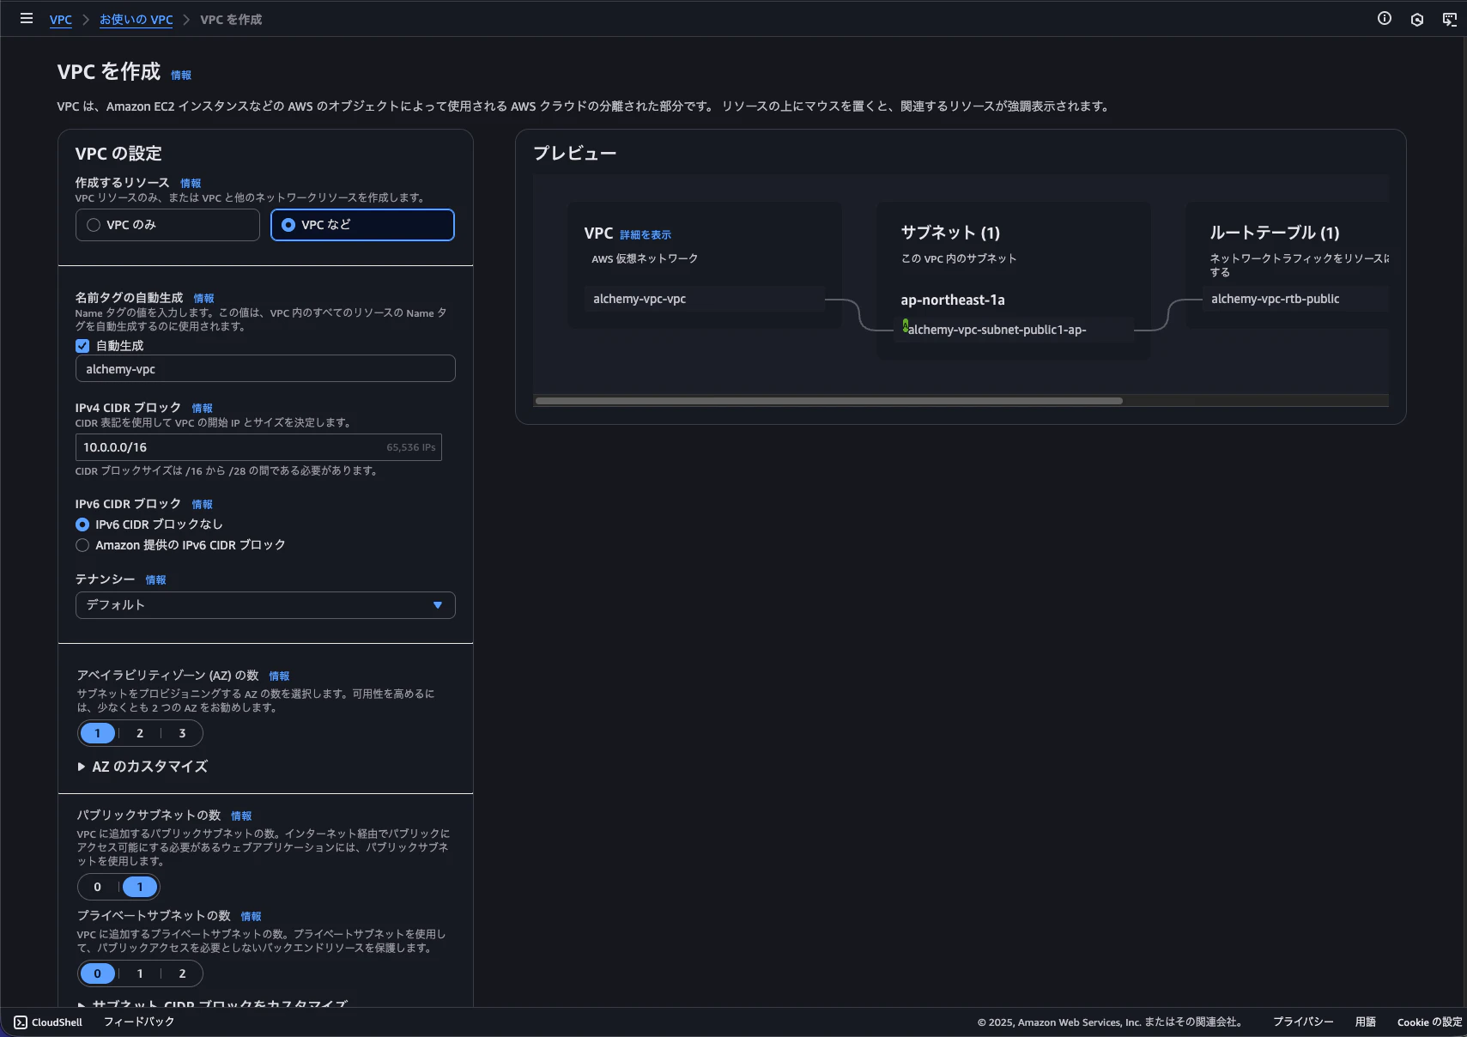Open 用語 footer link

point(1366,1022)
